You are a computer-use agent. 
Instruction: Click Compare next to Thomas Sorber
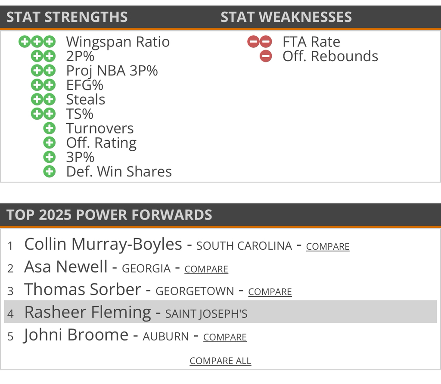(x=270, y=292)
